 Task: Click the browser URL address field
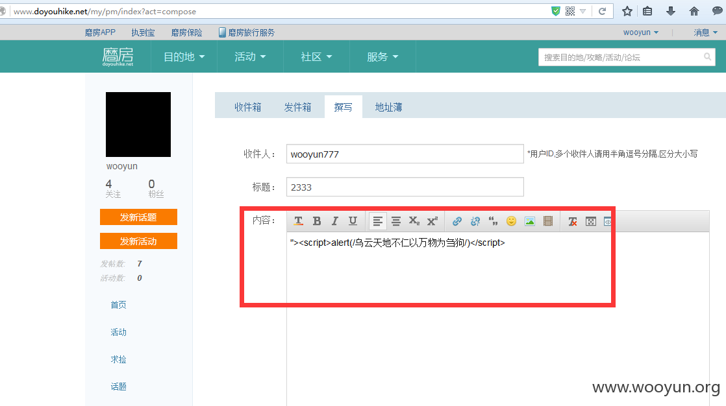pos(278,11)
